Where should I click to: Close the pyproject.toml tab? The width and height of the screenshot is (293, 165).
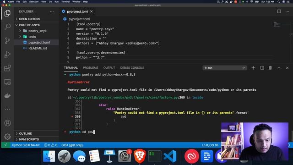click(92, 11)
